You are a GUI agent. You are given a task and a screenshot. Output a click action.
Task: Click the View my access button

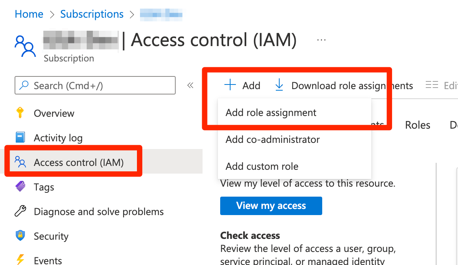point(271,206)
